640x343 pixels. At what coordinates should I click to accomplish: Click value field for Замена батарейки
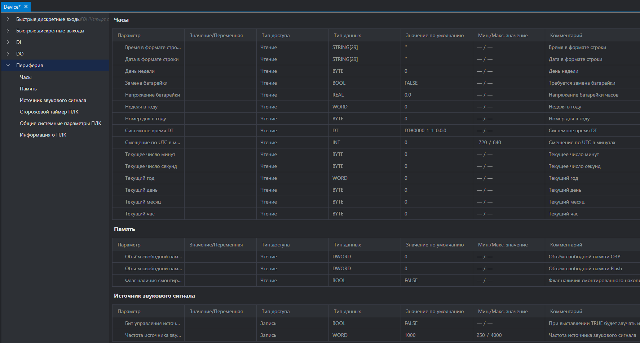coord(220,83)
